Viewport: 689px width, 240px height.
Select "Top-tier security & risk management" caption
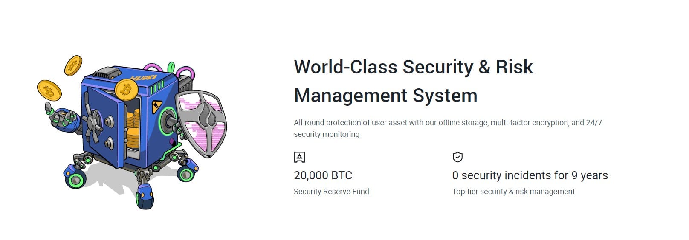513,192
